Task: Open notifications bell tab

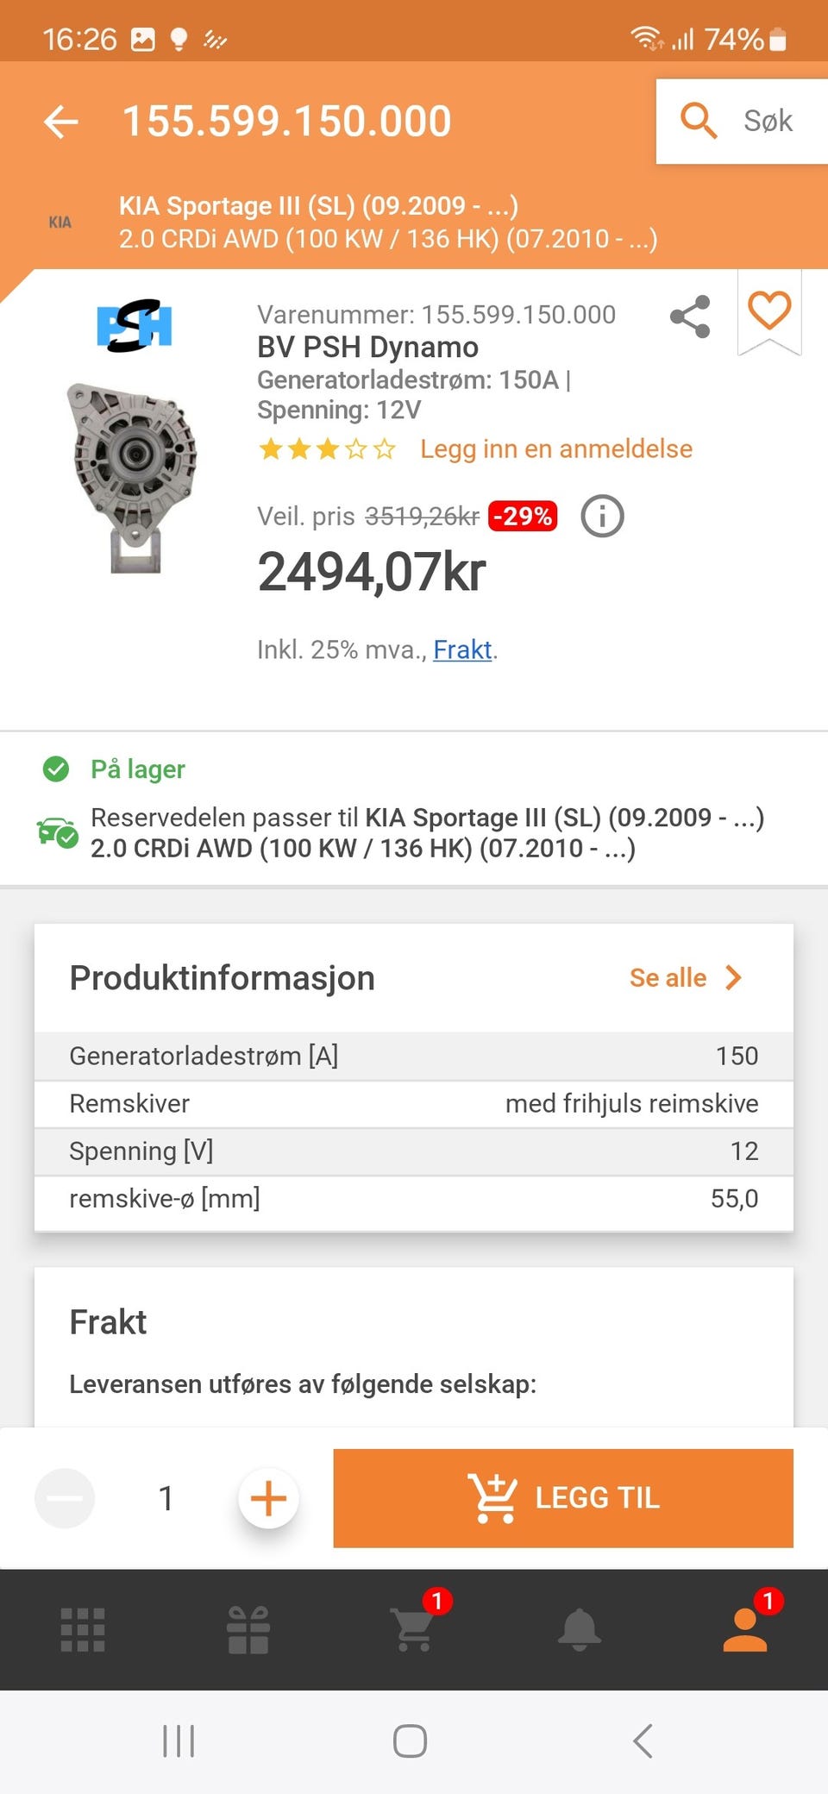Action: pos(580,1629)
